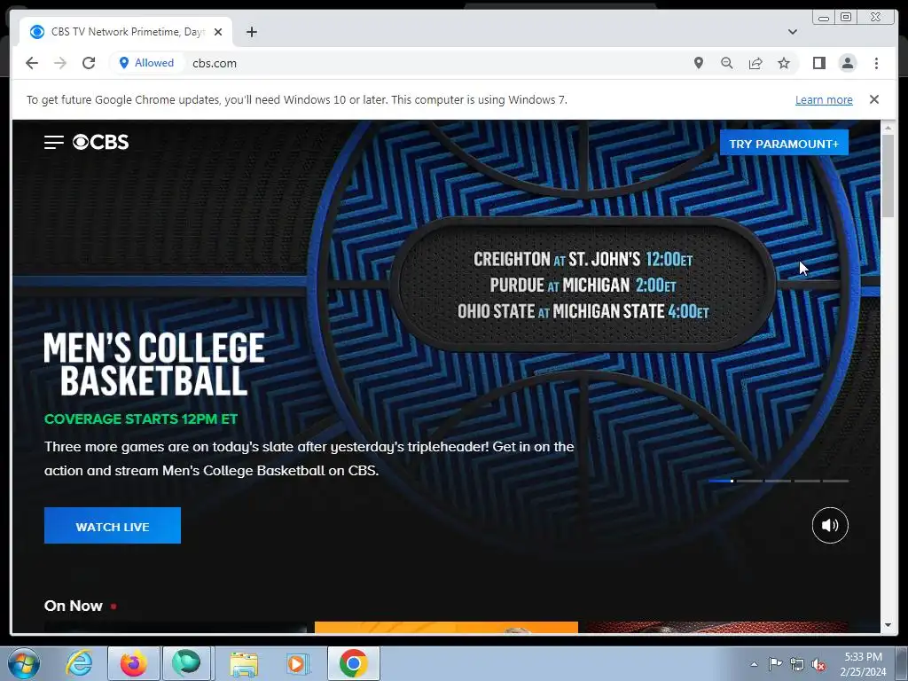Open the Chrome profile avatar

tap(848, 63)
